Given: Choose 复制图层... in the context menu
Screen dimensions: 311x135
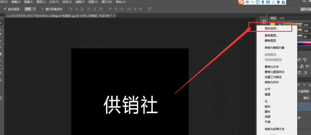Looking at the screenshot, I should tap(277, 36).
